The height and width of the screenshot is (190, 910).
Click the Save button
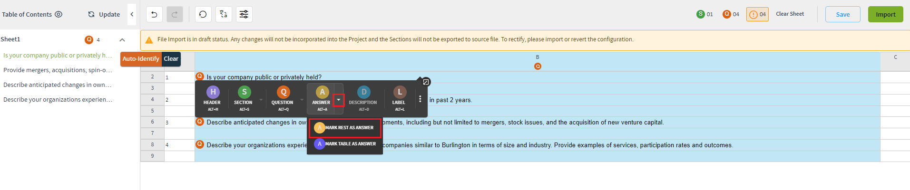click(843, 14)
